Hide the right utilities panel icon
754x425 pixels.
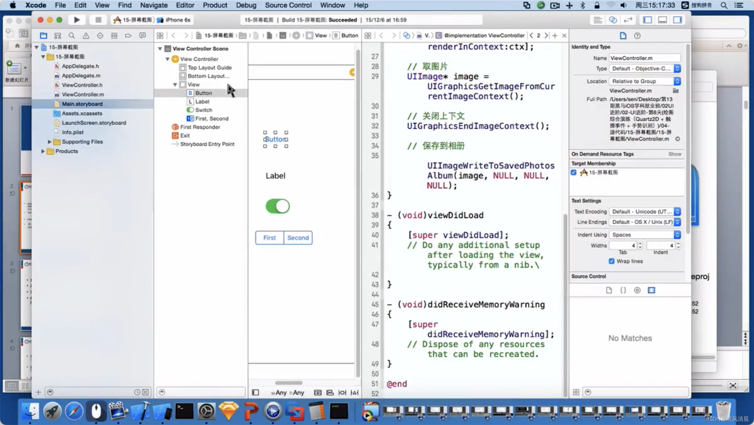677,20
